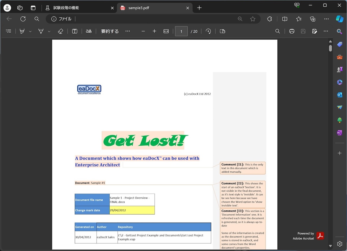Image resolution: width=347 pixels, height=251 pixels.
Task: Open the green tree sidebar icon
Action: [x=339, y=120]
